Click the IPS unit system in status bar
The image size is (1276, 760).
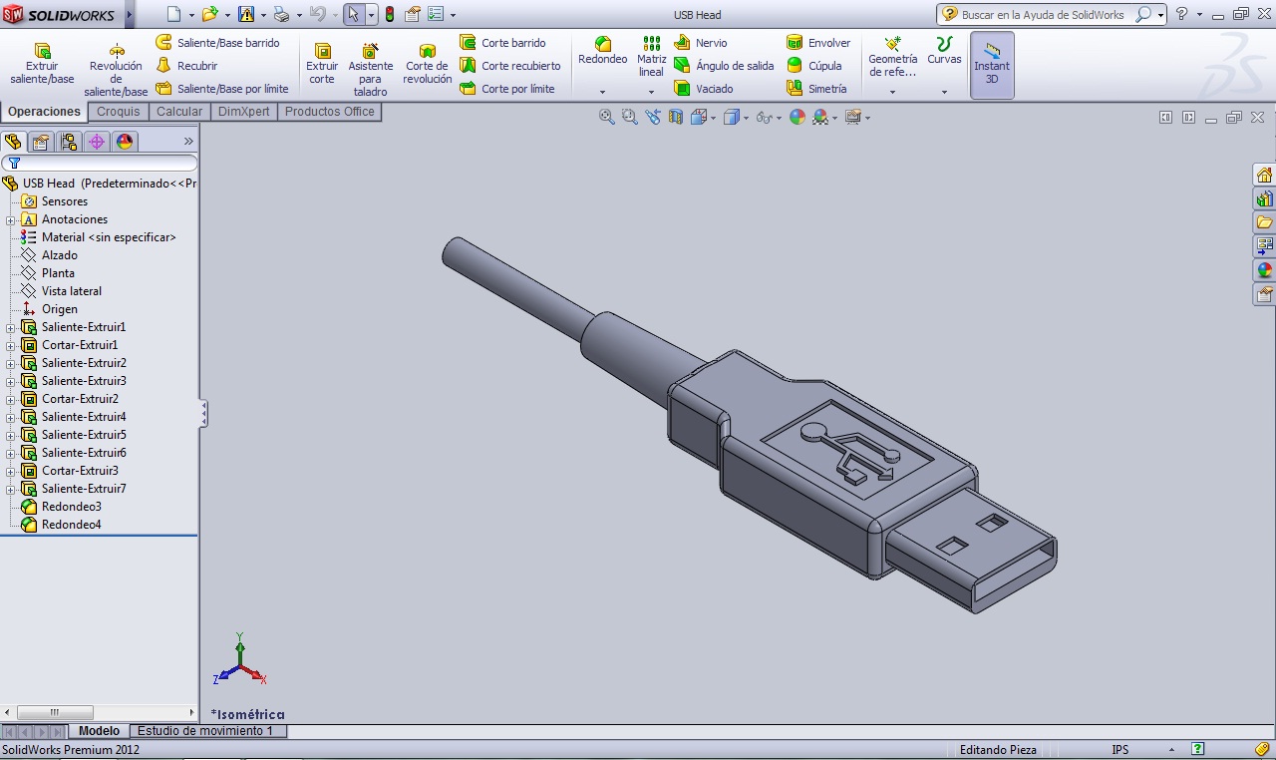pyautogui.click(x=1120, y=749)
